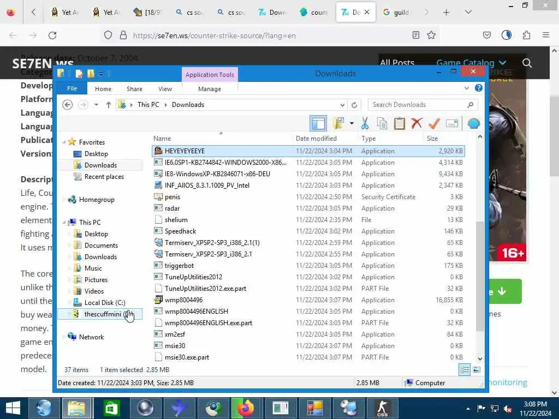The width and height of the screenshot is (559, 419).
Task: Open the Game Catalog dropdown on SE7EN.ws
Action: pyautogui.click(x=471, y=63)
